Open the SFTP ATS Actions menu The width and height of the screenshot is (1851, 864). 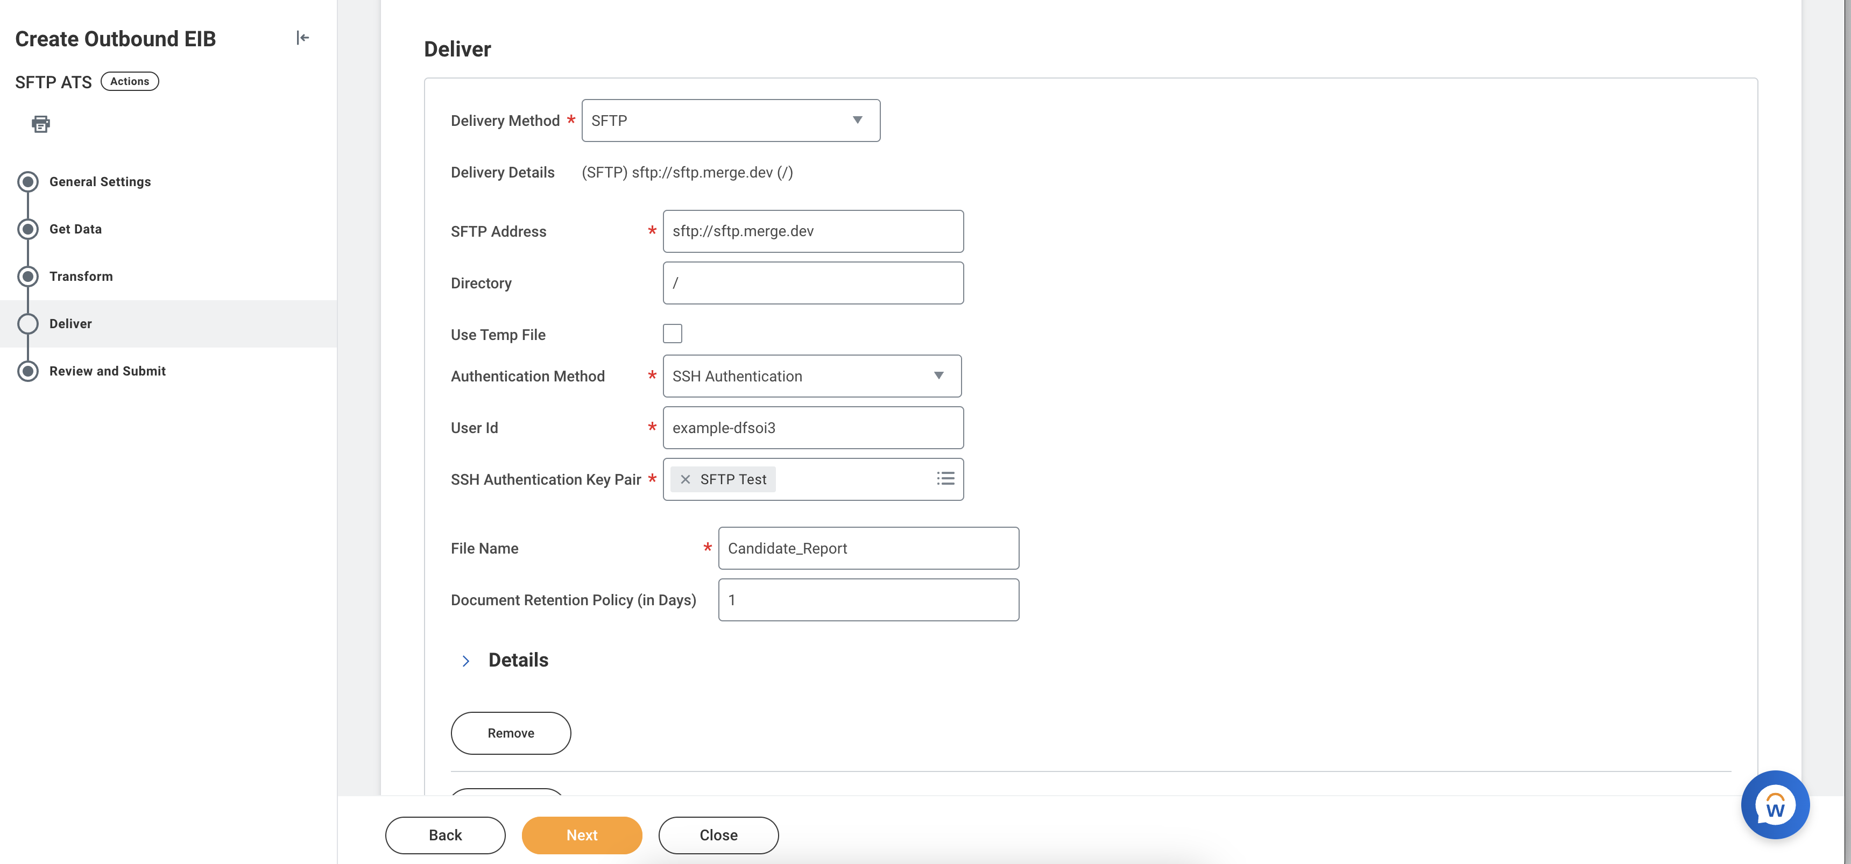pos(129,81)
